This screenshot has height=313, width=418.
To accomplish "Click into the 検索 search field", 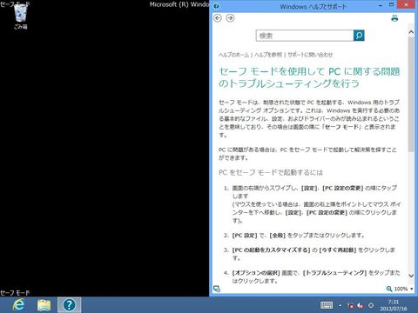I will (x=305, y=36).
